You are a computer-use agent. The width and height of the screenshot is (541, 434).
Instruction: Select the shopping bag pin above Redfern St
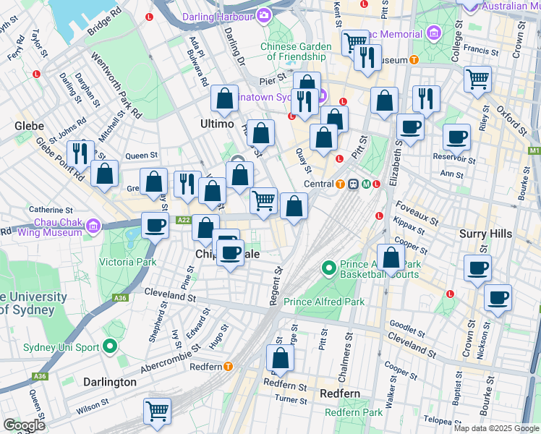tap(280, 359)
